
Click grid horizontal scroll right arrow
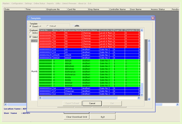pyautogui.click(x=139, y=98)
